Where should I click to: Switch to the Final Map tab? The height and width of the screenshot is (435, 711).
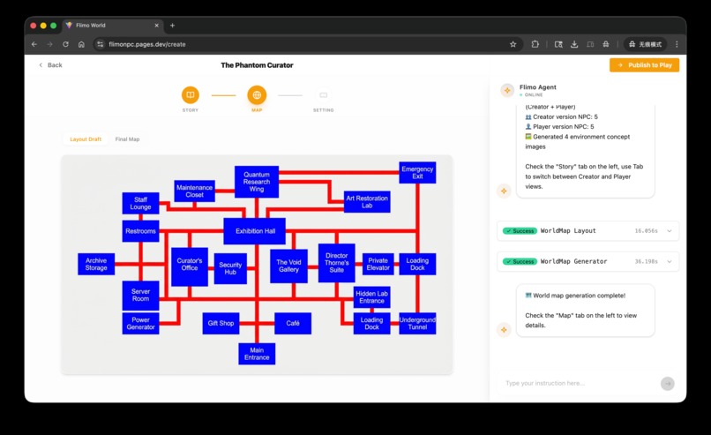coord(127,139)
